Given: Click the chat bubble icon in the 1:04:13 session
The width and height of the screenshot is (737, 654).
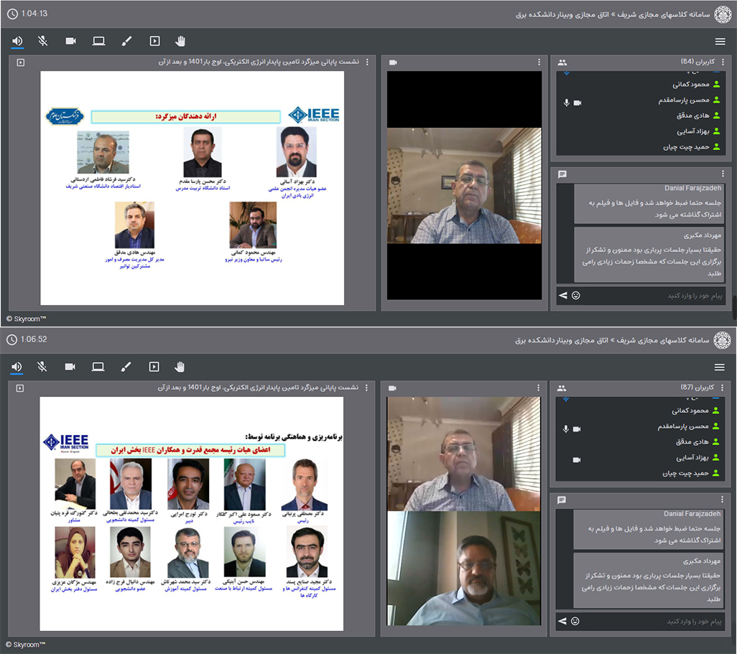Looking at the screenshot, I should pos(562,174).
